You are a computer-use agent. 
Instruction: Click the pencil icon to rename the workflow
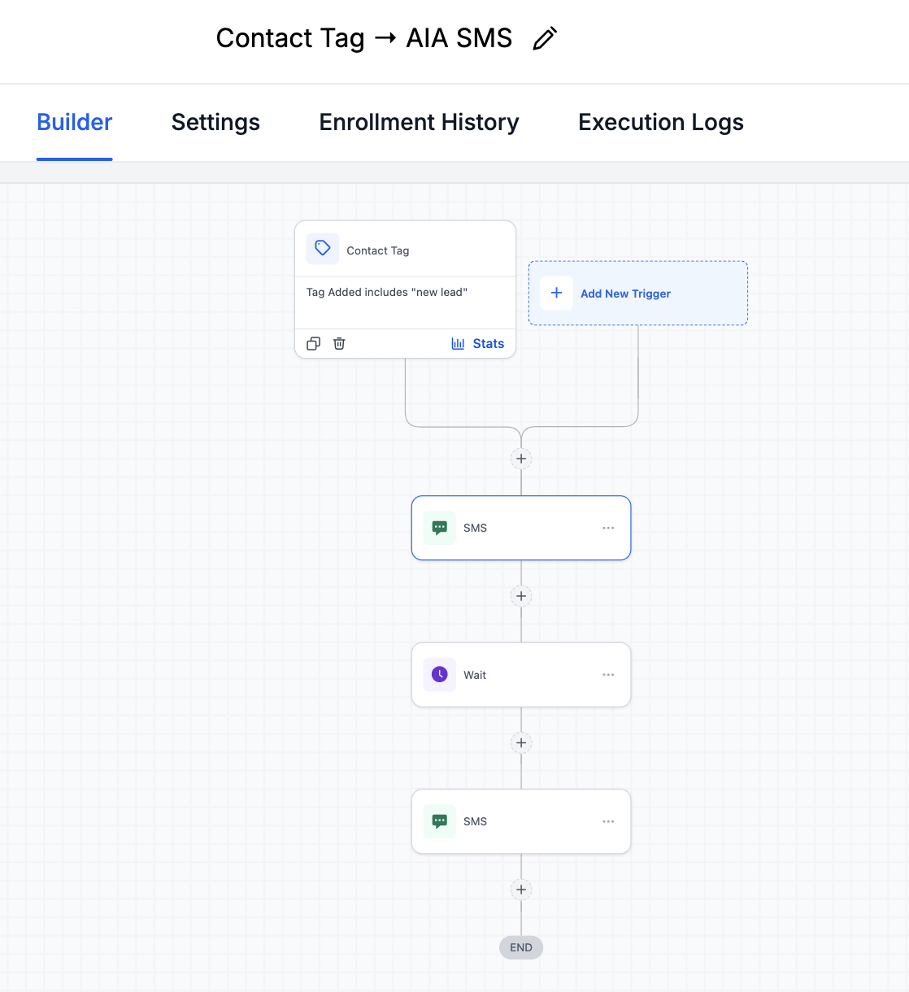tap(544, 37)
